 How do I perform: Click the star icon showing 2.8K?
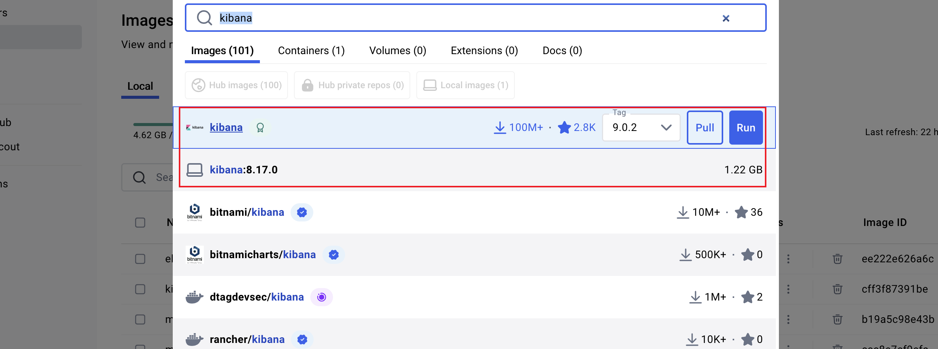pyautogui.click(x=564, y=128)
